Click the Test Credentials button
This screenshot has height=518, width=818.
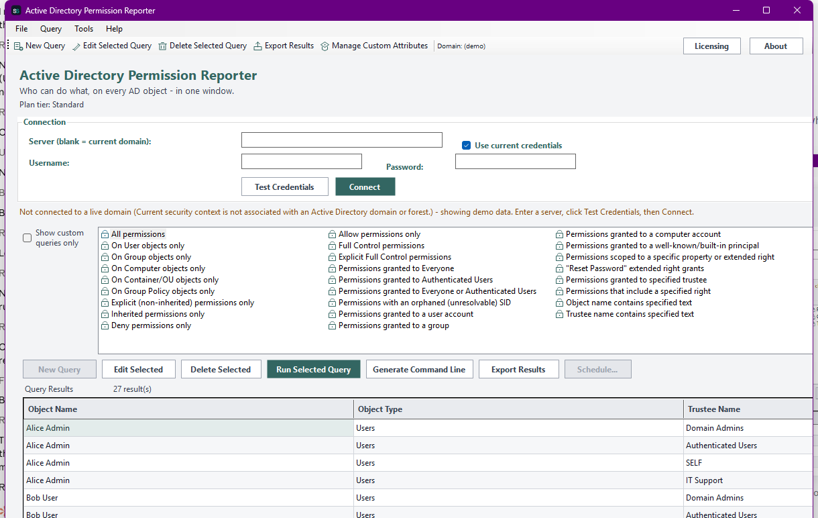click(284, 187)
